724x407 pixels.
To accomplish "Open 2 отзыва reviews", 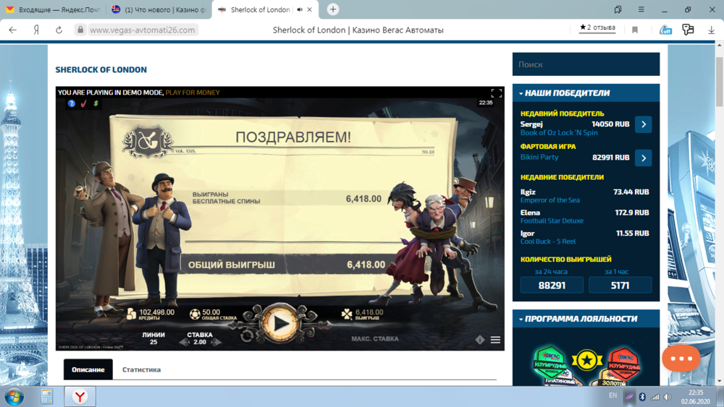I will click(597, 27).
